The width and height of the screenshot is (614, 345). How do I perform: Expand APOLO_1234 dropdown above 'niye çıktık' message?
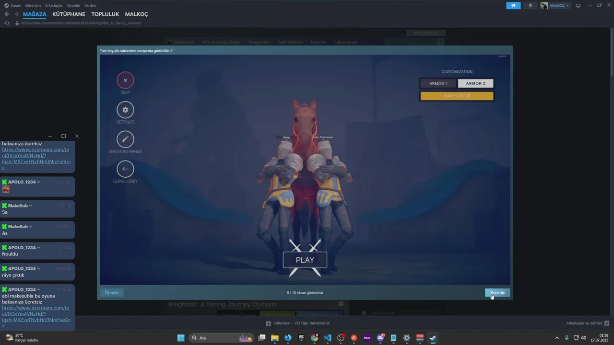38,269
